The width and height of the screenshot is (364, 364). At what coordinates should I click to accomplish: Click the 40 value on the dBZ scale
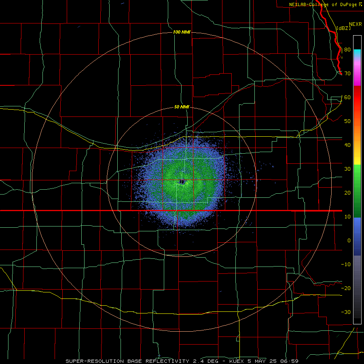pos(347,145)
